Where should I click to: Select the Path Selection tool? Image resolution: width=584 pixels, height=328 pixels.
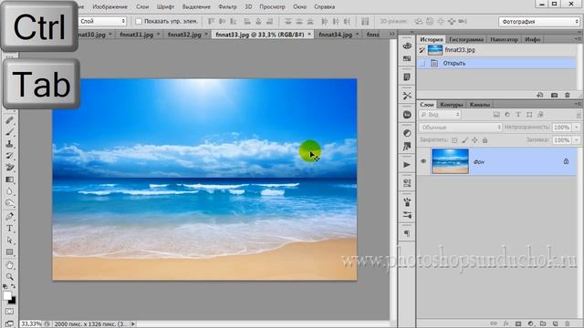tap(10, 241)
